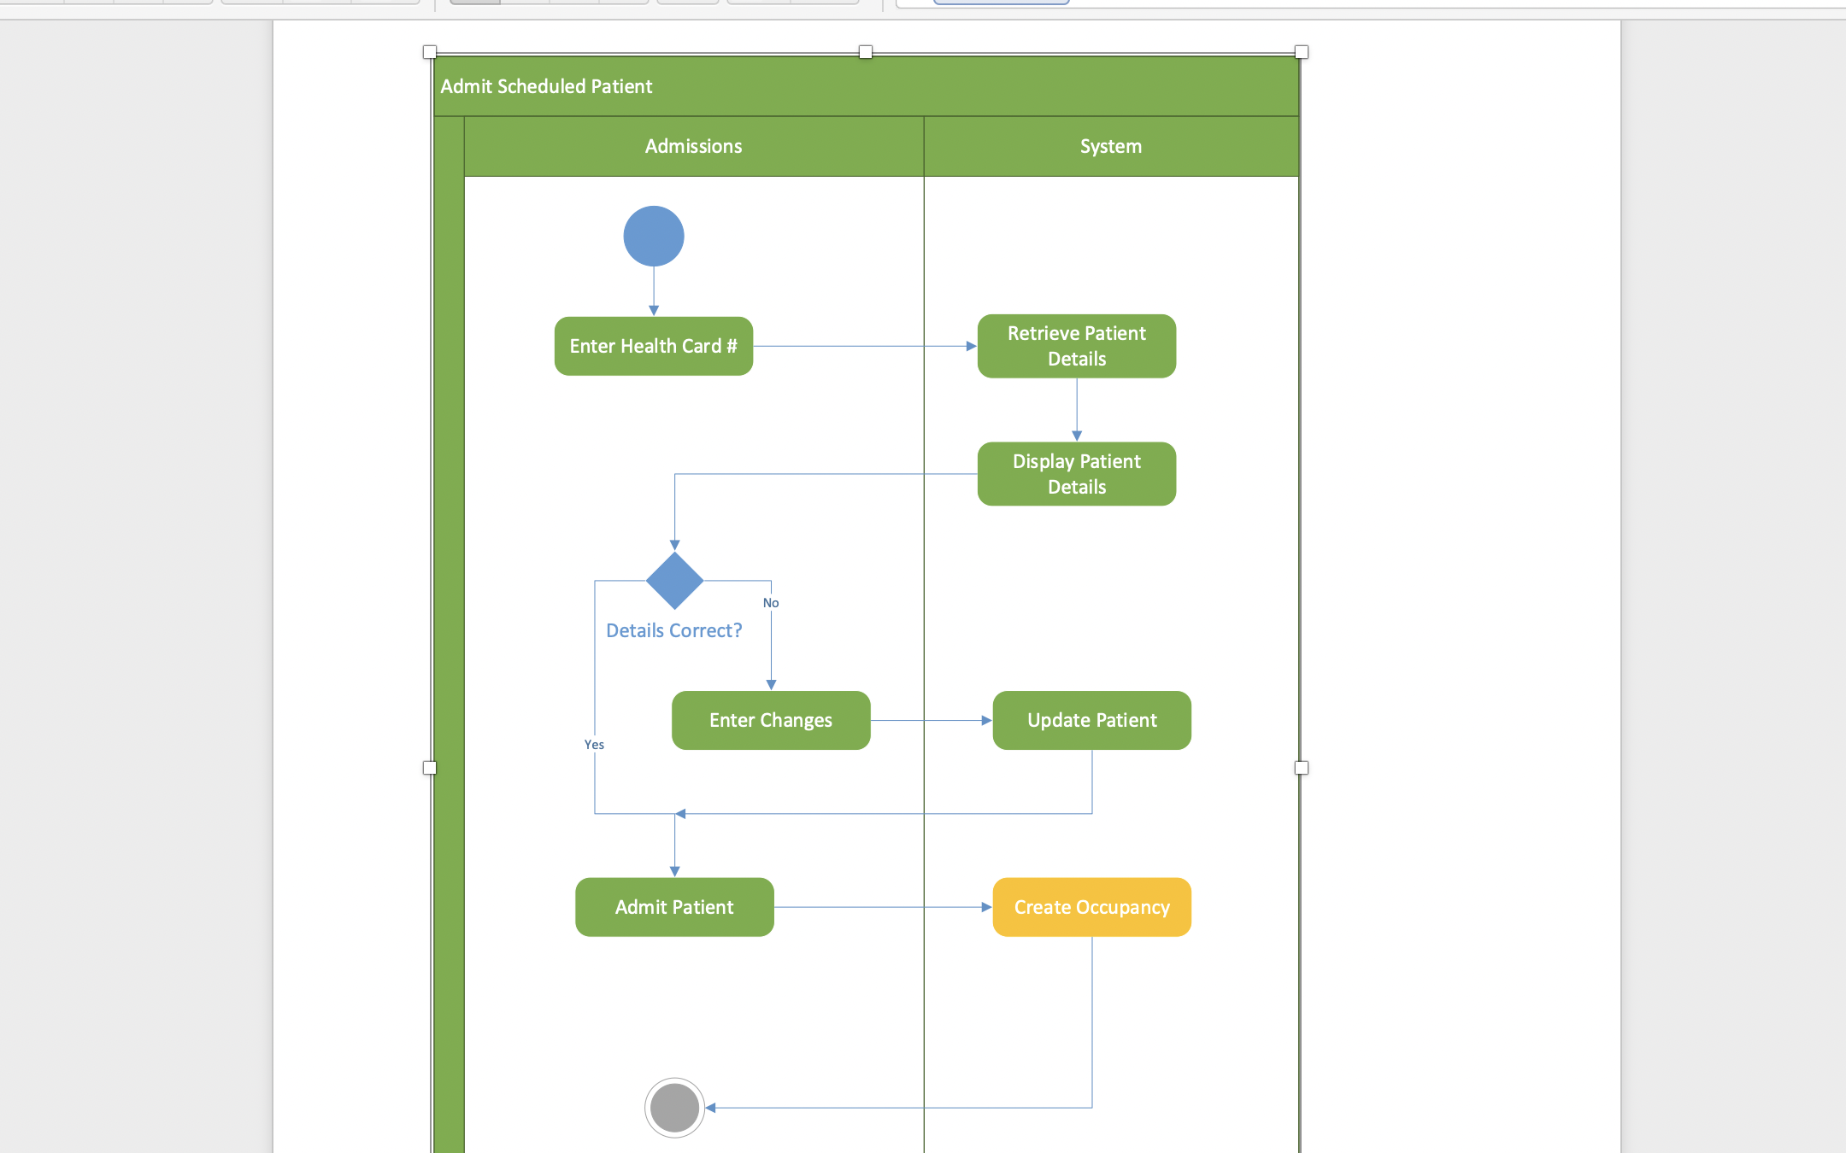This screenshot has height=1153, width=1846.
Task: Click the Admissions swimlane header
Action: (693, 145)
